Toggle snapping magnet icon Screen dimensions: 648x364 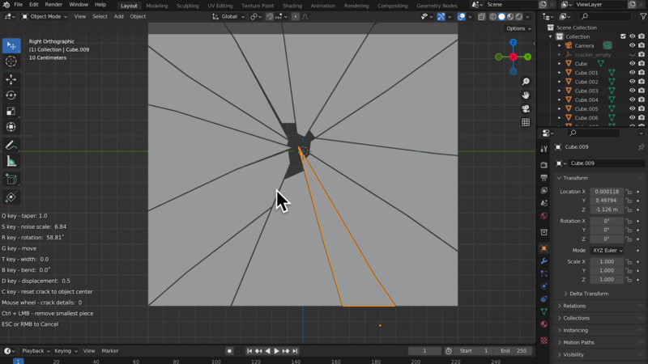click(270, 17)
